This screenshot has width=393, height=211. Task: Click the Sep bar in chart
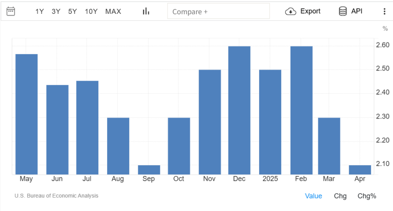click(x=149, y=170)
